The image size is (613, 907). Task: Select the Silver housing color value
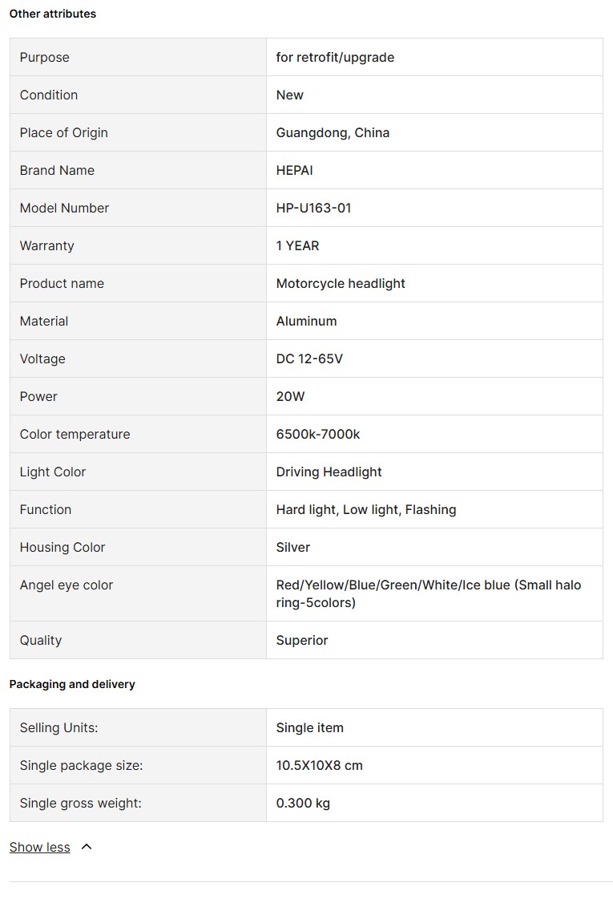(293, 547)
